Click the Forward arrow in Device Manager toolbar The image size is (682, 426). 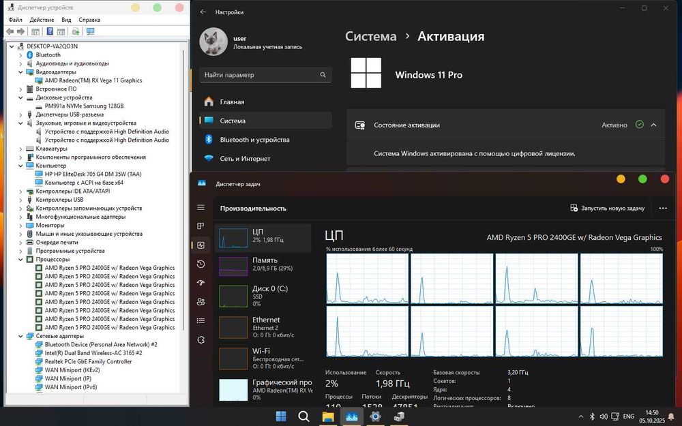(x=20, y=31)
